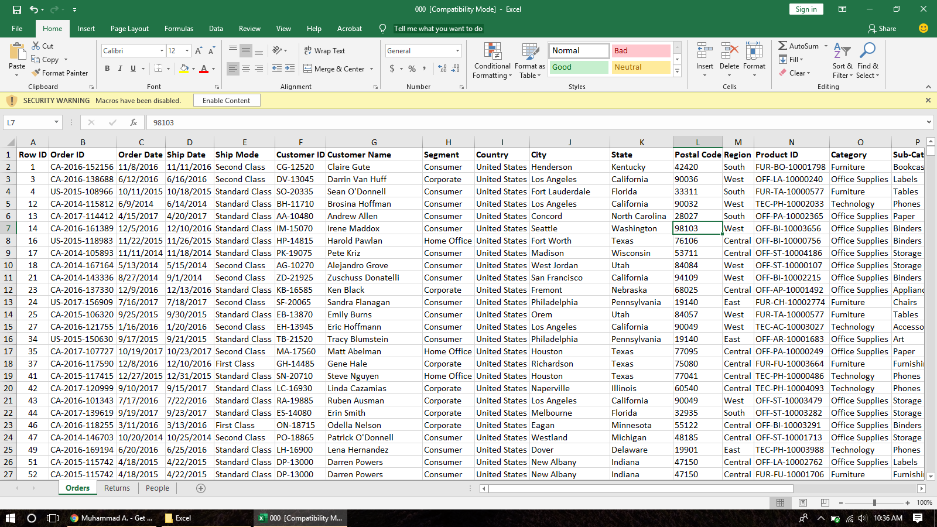
Task: Select the Wrap Text icon
Action: [309, 50]
